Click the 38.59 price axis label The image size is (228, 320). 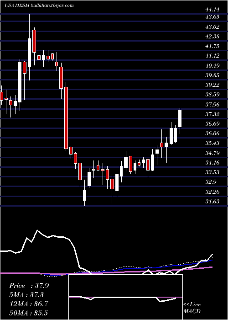(212, 95)
